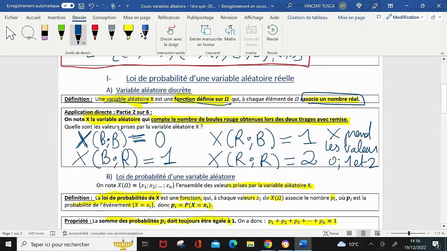Select the arrow selection cursor tool
The image size is (447, 251).
pyautogui.click(x=11, y=33)
